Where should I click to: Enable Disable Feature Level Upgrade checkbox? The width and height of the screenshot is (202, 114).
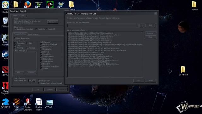[39, 83]
